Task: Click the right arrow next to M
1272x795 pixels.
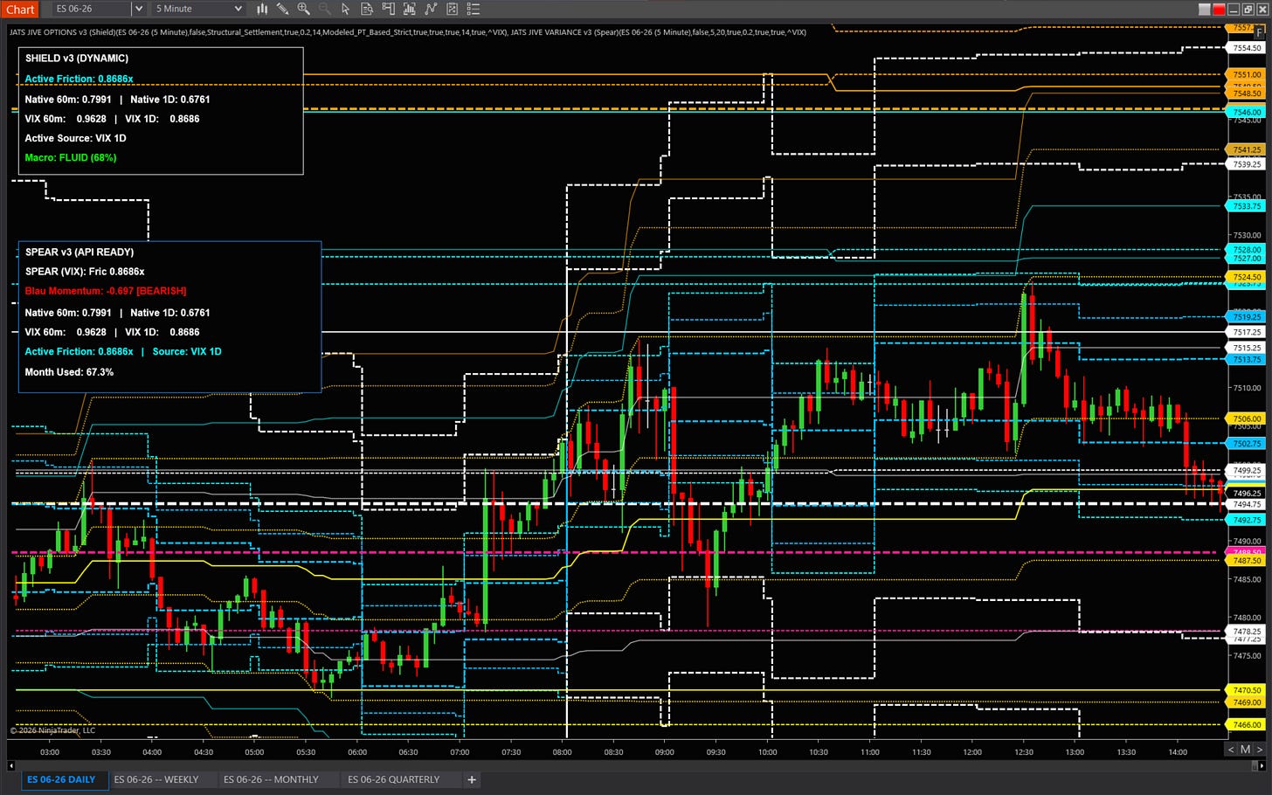Action: tap(1260, 750)
